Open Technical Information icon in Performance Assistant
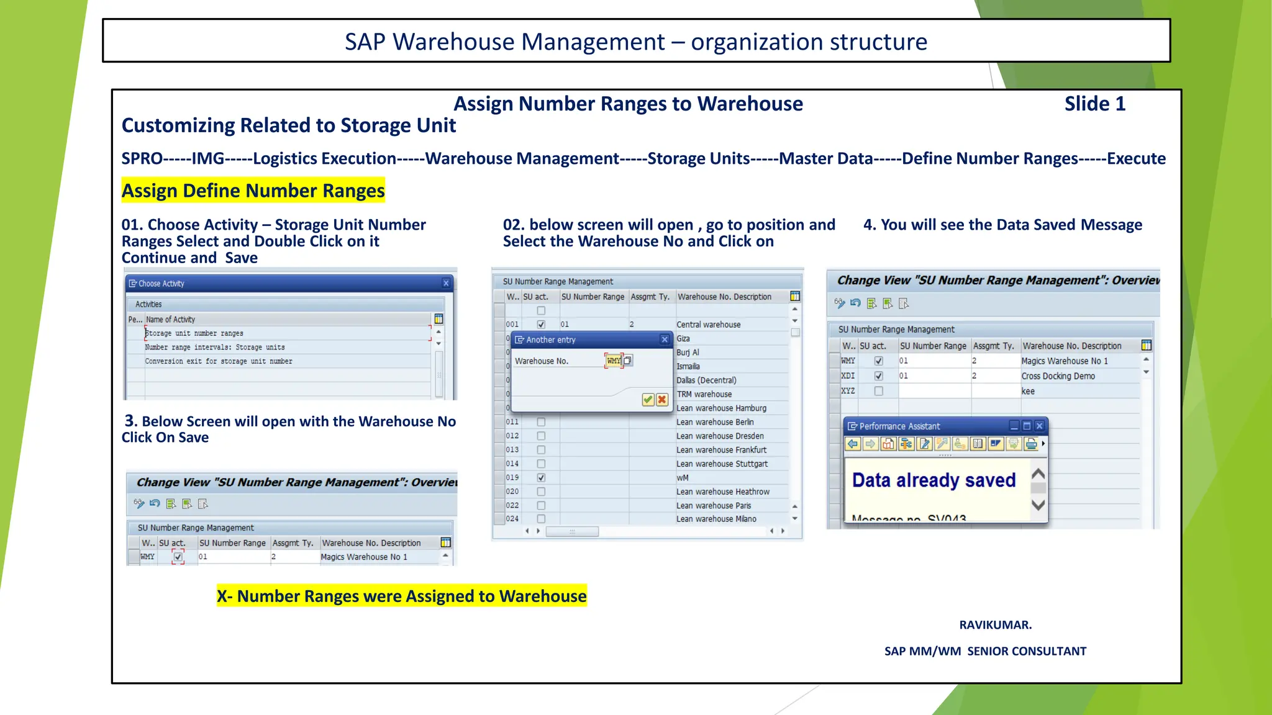The image size is (1272, 715). coord(907,444)
